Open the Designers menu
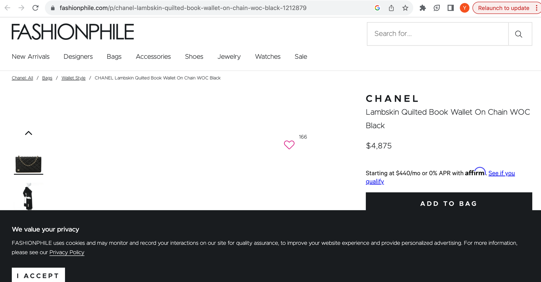541x282 pixels. pyautogui.click(x=78, y=57)
